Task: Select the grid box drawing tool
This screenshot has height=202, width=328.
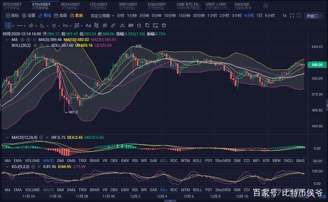Action: [x=77, y=26]
